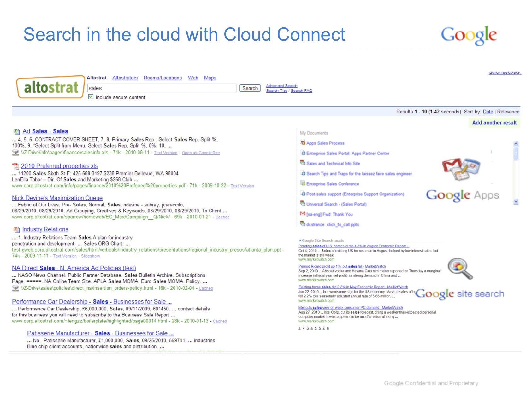526x394 pixels.
Task: Click the My Documents scrollbar thumb
Action: coord(516,154)
